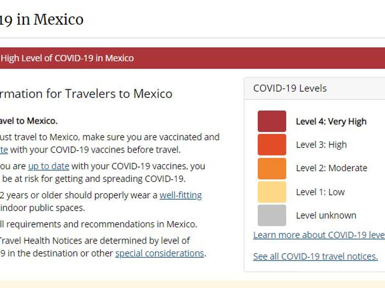Viewport: 385px width, 288px height.
Task: Select the Level 1 Low yellow swatch
Action: point(271,192)
